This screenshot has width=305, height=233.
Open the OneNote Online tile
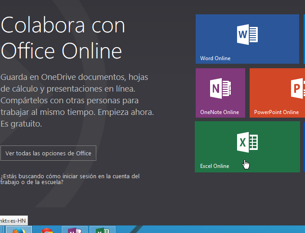tap(220, 93)
